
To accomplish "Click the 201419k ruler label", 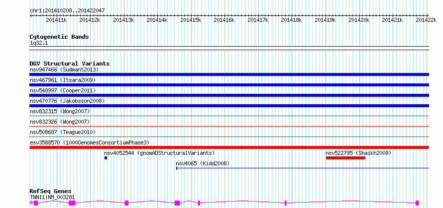I will pyautogui.click(x=325, y=20).
